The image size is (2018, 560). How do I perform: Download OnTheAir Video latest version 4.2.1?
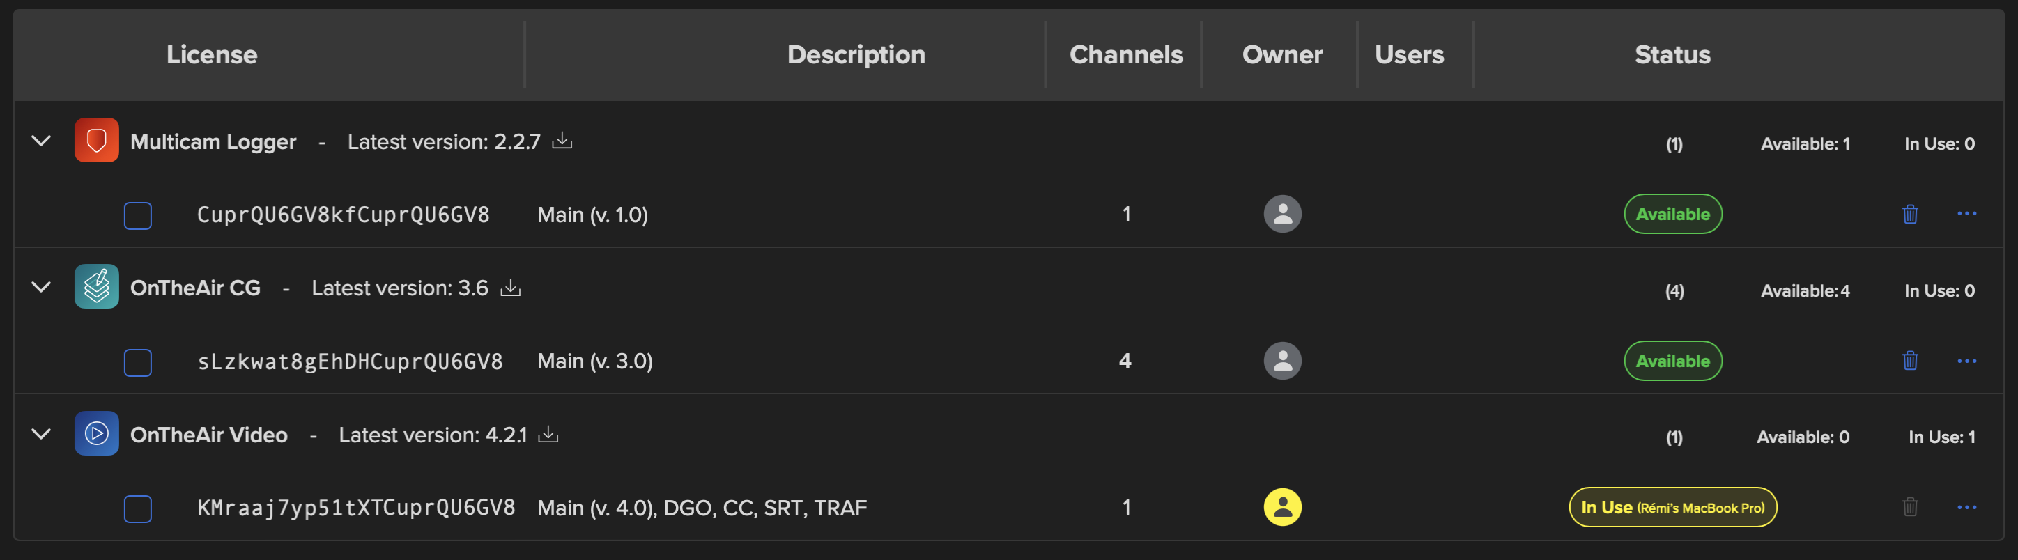point(548,434)
